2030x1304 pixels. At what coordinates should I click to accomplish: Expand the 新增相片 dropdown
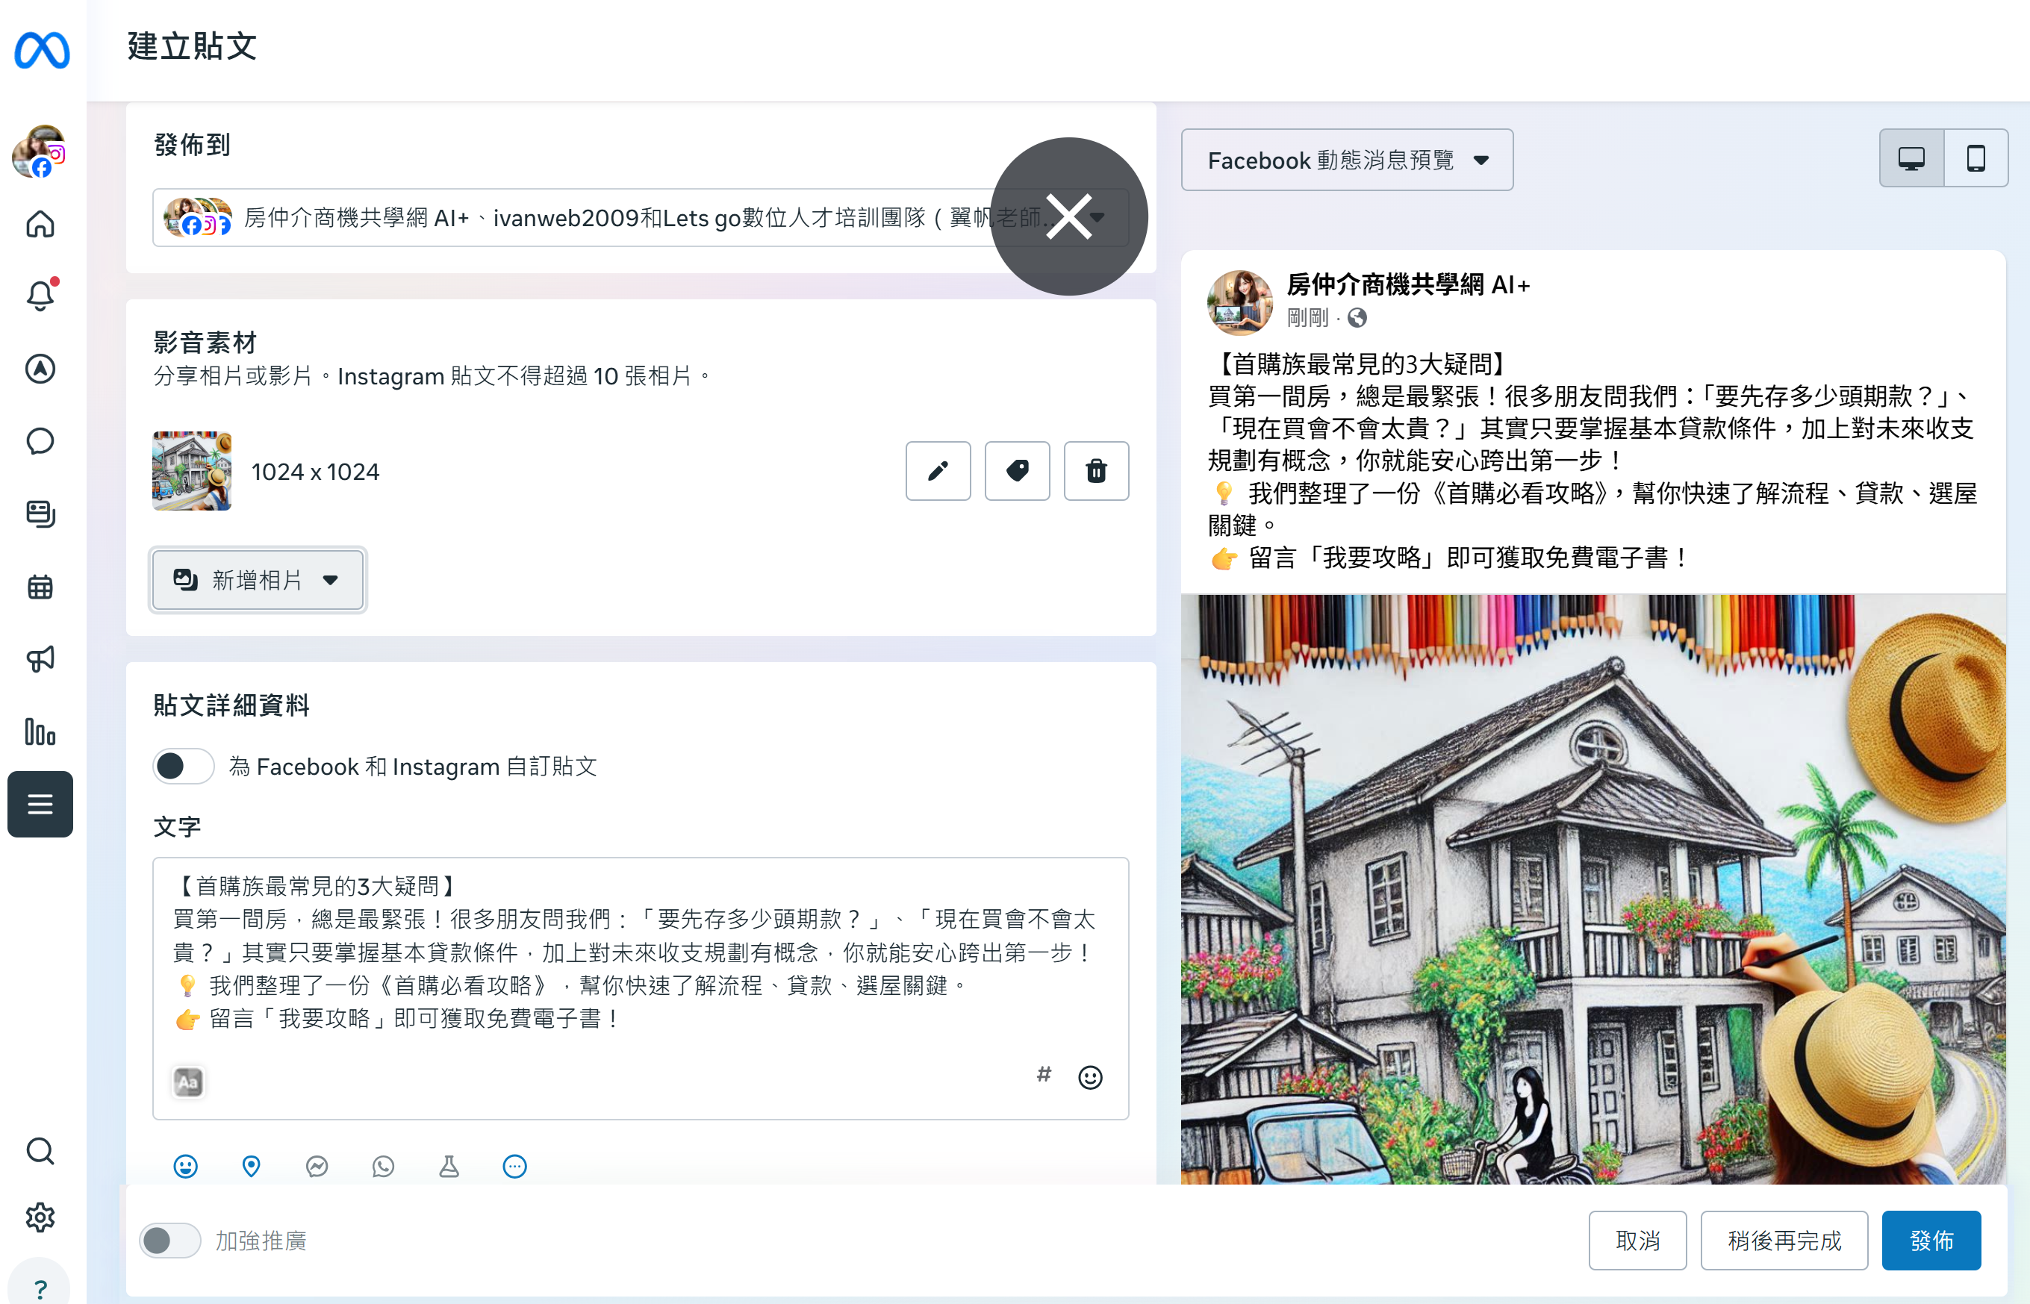coord(258,580)
